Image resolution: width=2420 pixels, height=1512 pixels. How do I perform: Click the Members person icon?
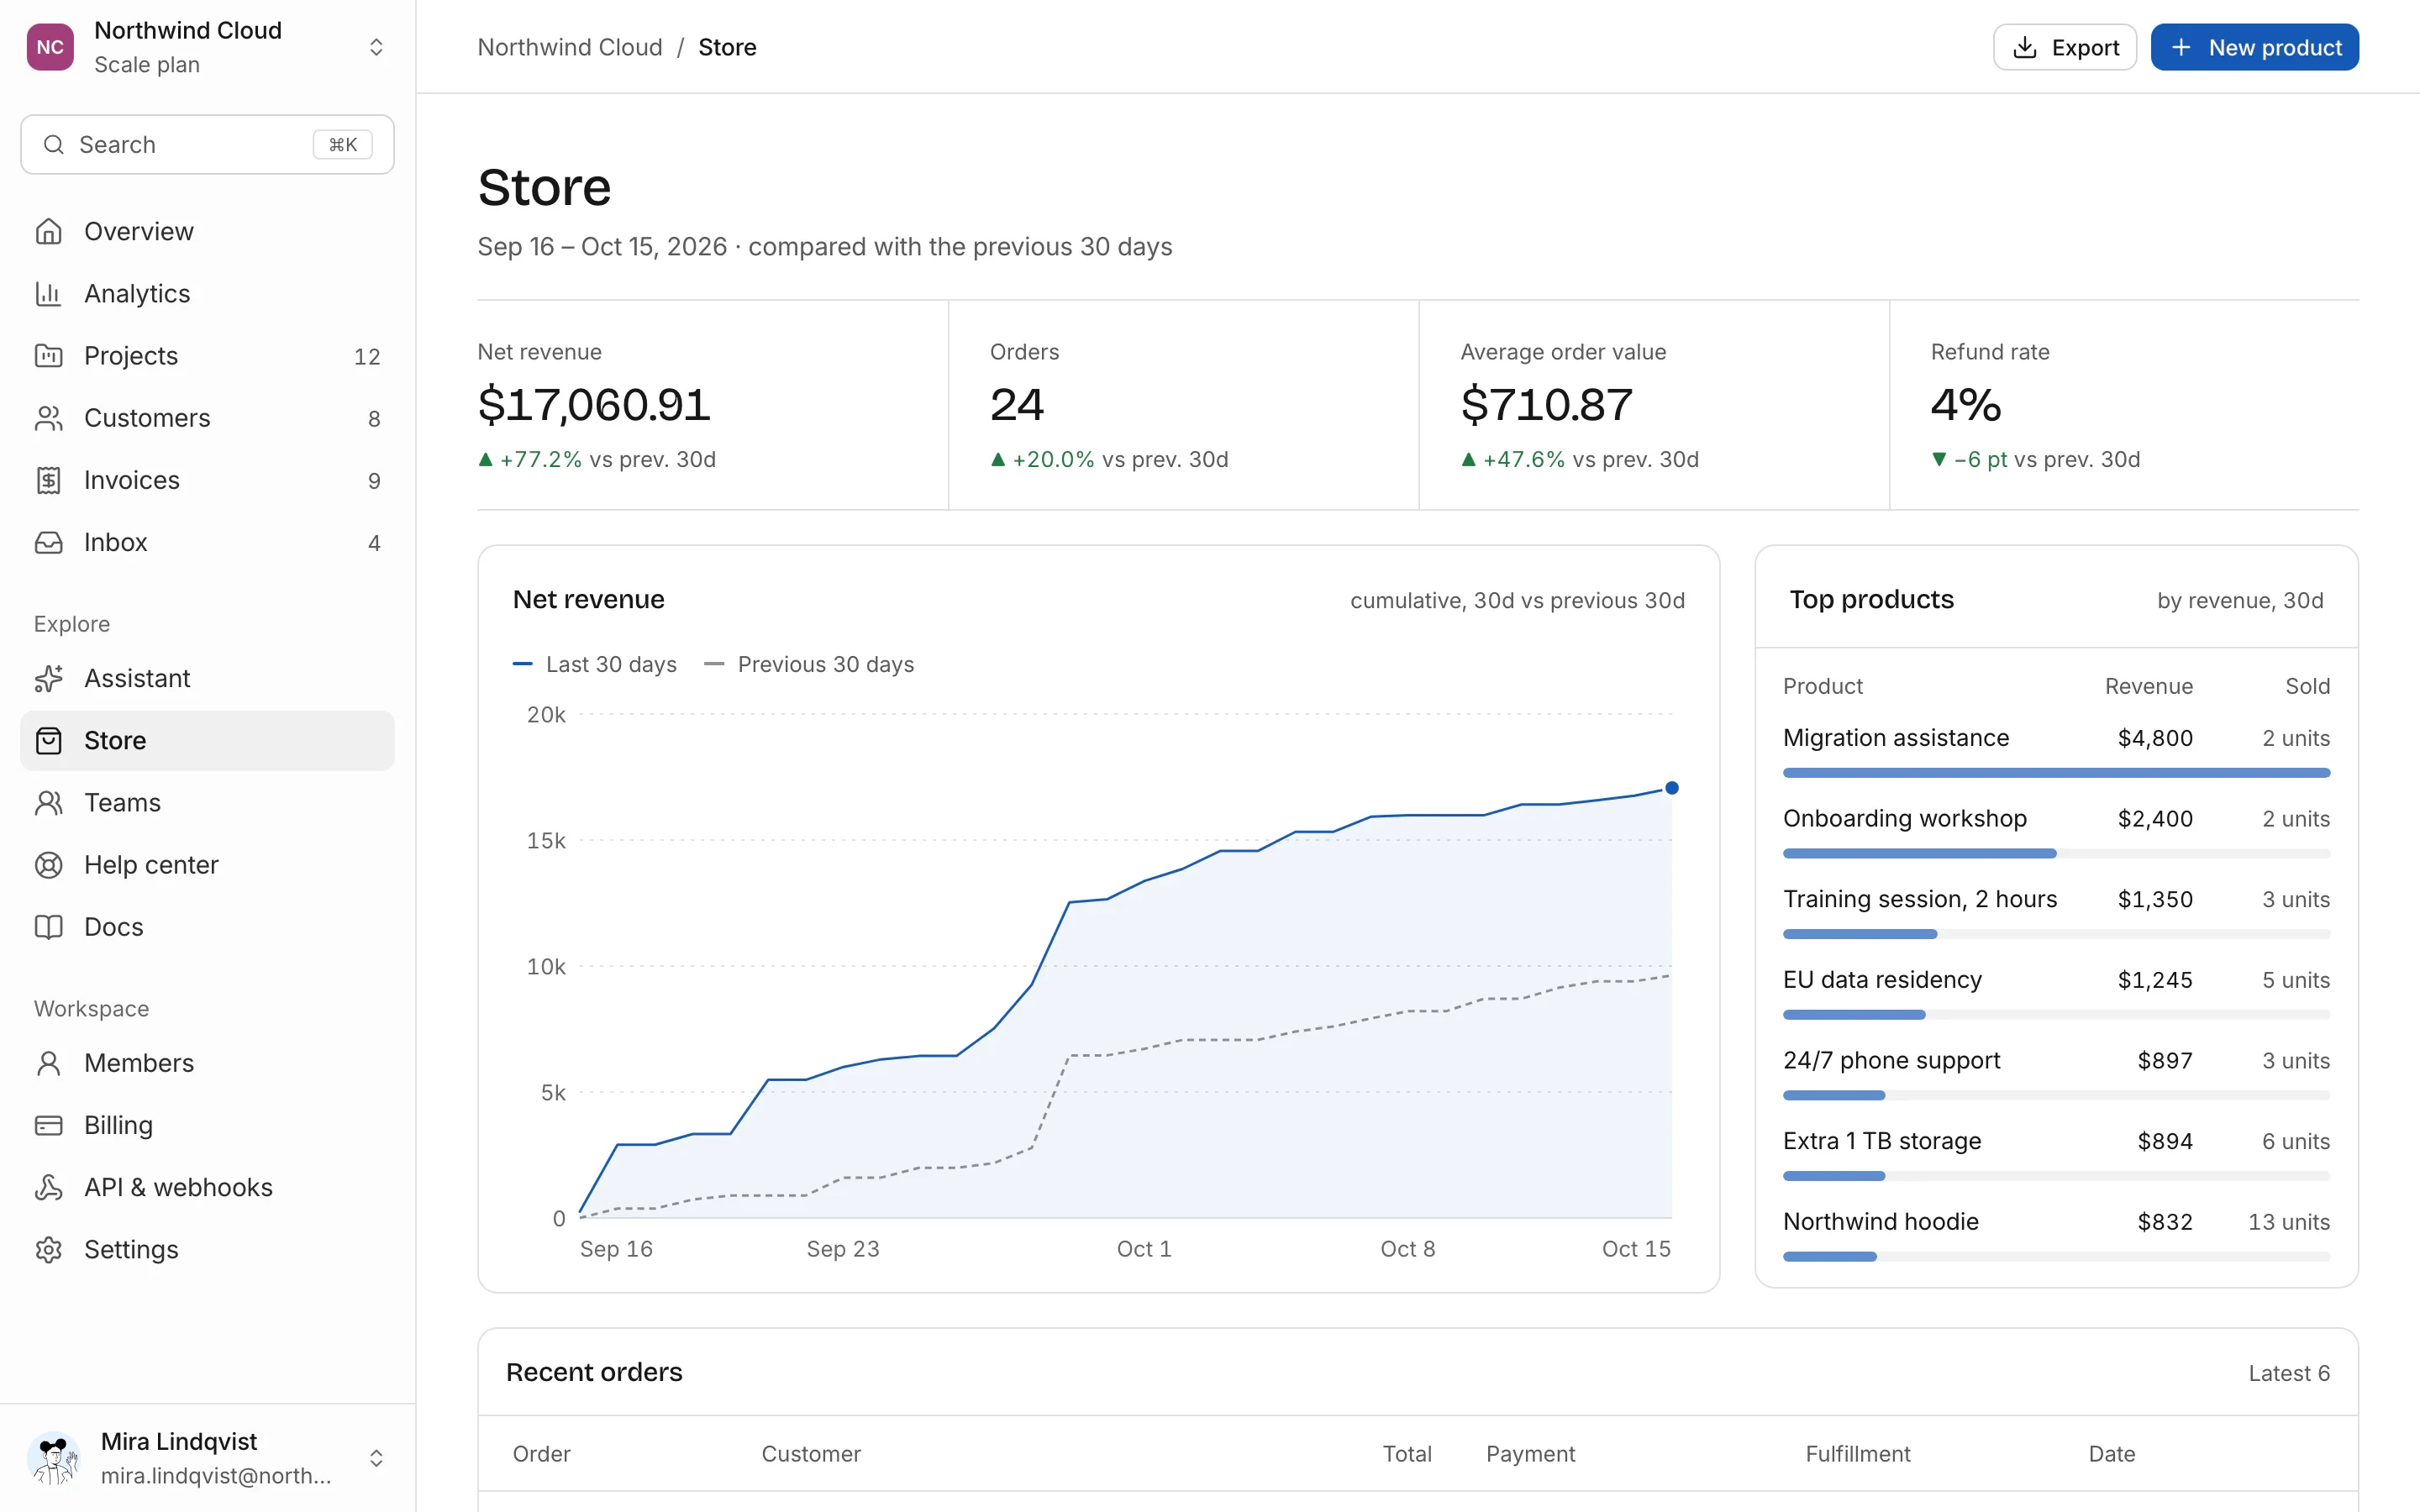(49, 1063)
